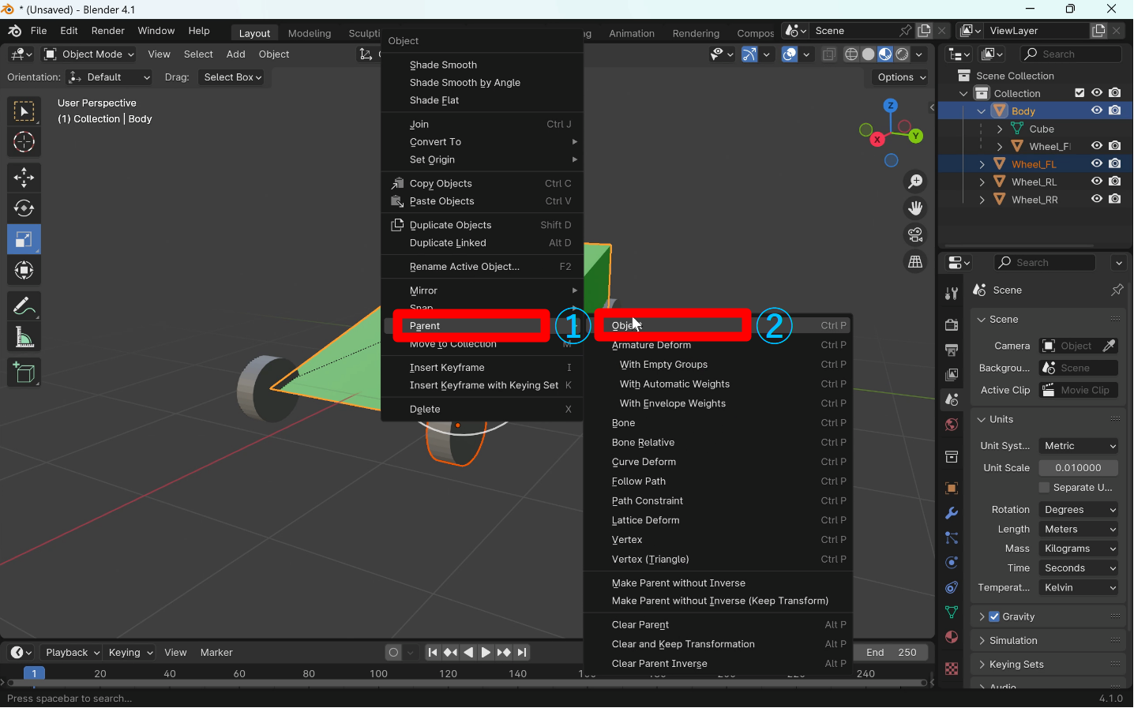Select Clear Parent menu entry
The height and width of the screenshot is (708, 1134).
[x=719, y=625]
